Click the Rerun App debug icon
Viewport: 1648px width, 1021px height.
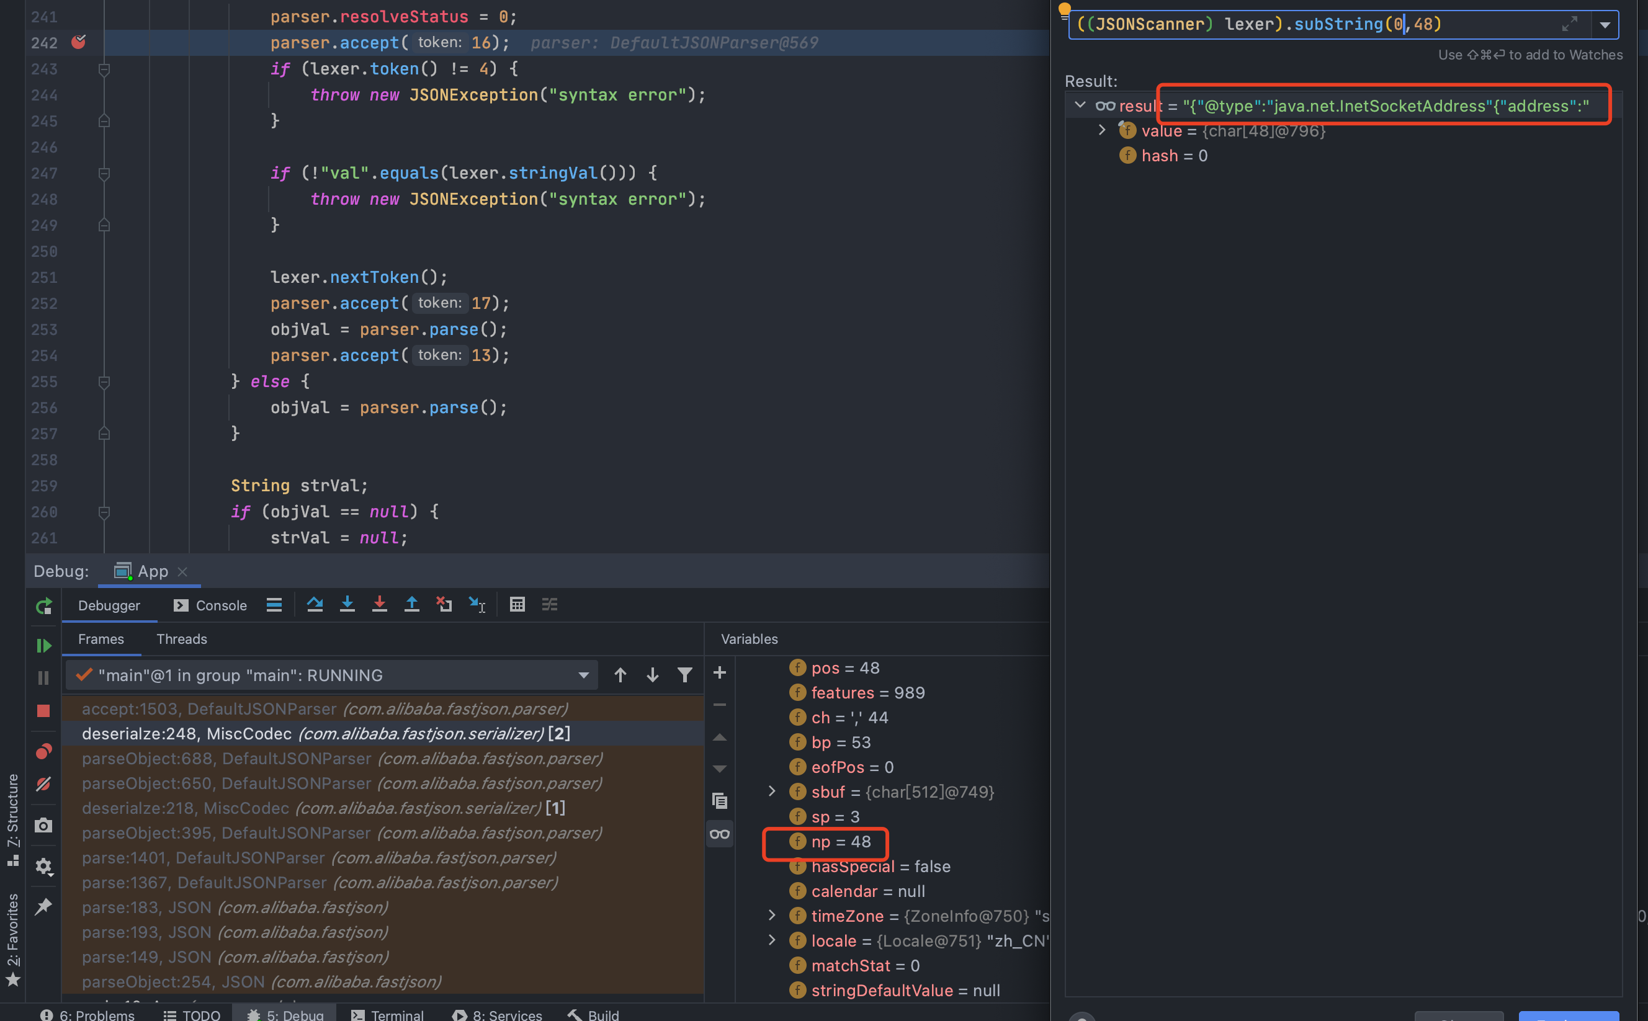[44, 605]
